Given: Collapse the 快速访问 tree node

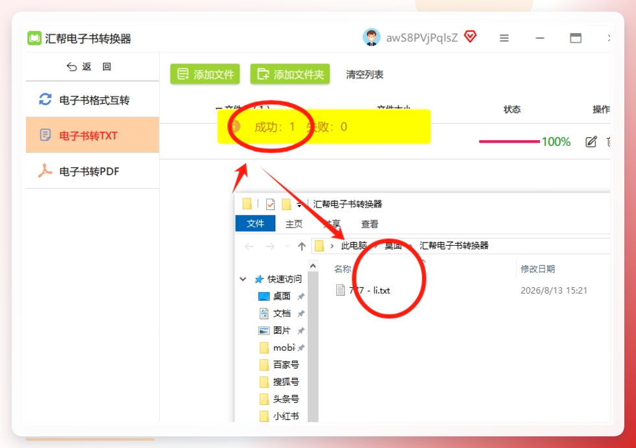Looking at the screenshot, I should pyautogui.click(x=243, y=279).
